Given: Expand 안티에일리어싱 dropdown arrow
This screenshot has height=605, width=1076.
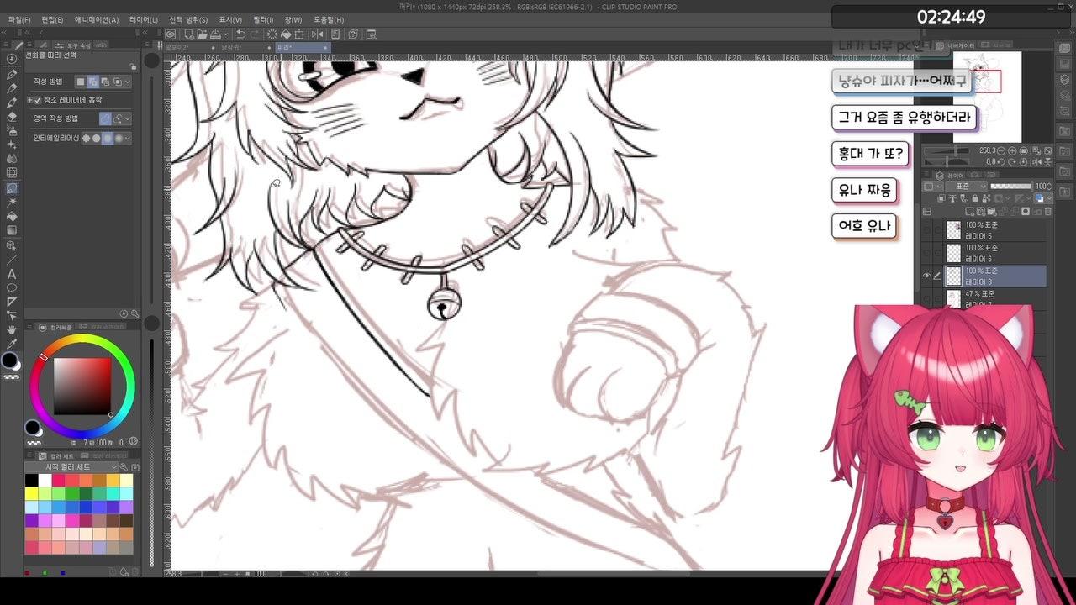Looking at the screenshot, I should coord(128,138).
